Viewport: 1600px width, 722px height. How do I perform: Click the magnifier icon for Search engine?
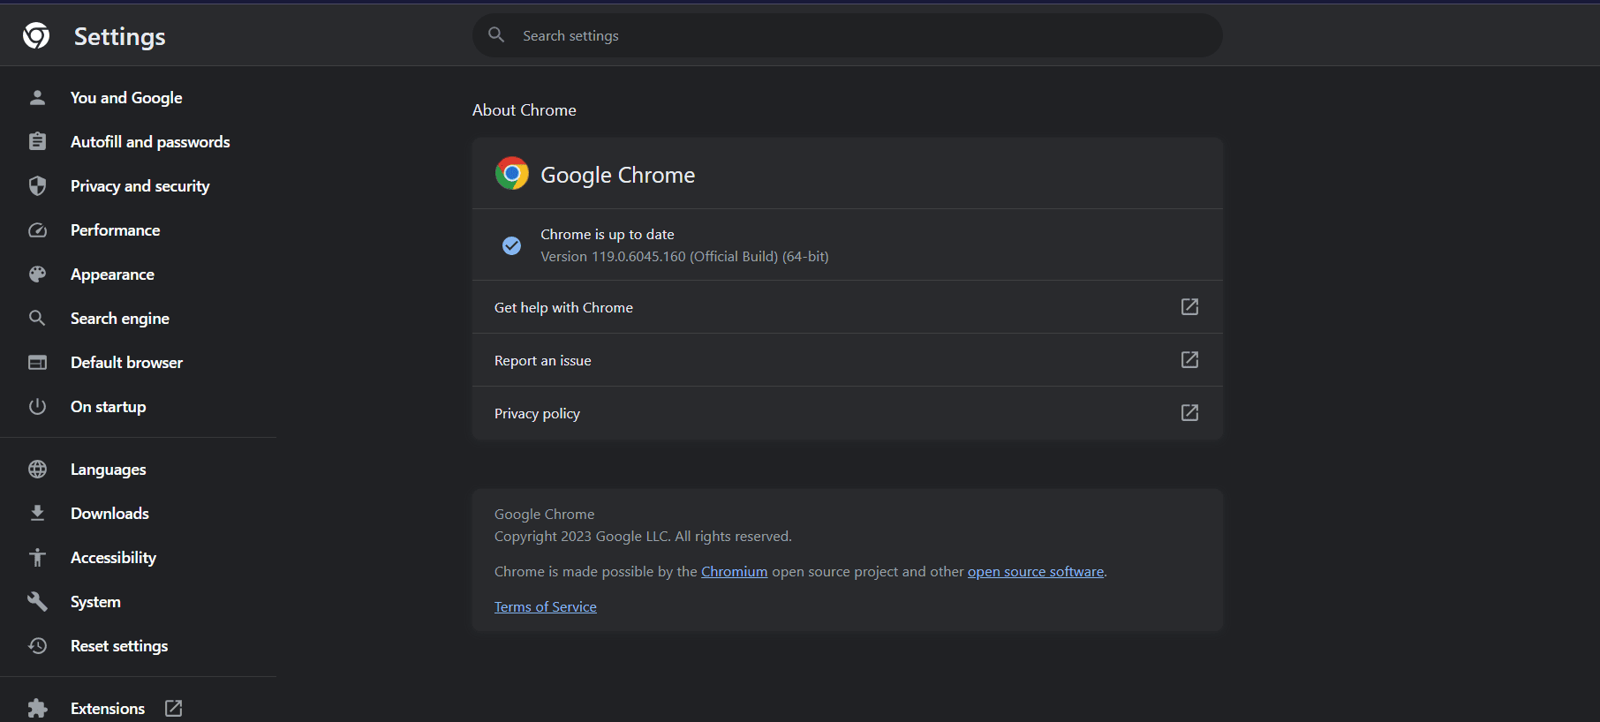[x=37, y=318]
